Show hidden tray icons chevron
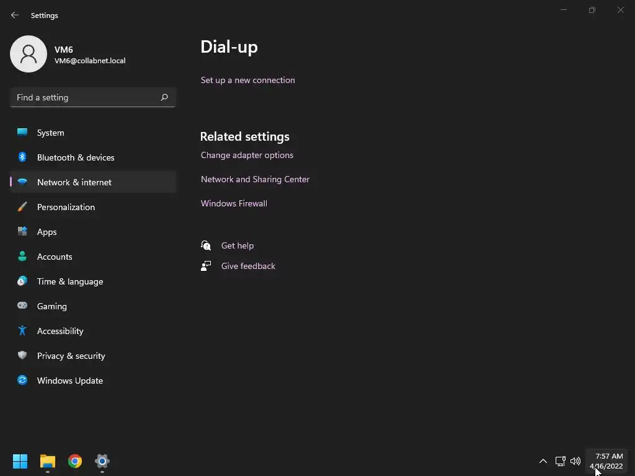635x476 pixels. (543, 461)
